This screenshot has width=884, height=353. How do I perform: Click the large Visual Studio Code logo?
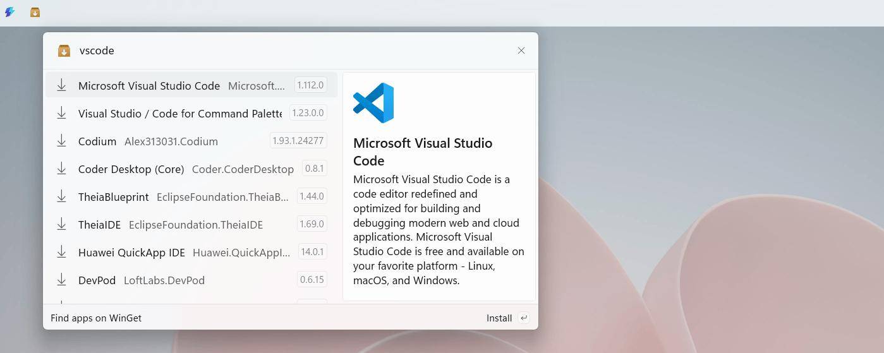point(373,103)
